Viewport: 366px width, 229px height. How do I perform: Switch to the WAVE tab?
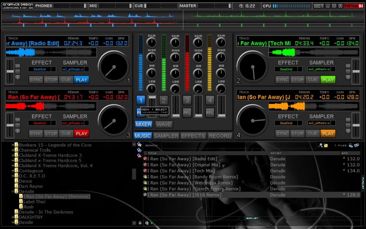point(164,124)
